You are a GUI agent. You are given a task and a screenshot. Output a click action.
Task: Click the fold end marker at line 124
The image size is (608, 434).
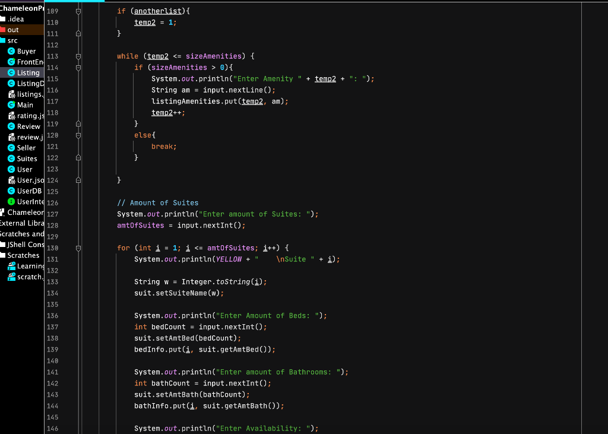pos(78,180)
